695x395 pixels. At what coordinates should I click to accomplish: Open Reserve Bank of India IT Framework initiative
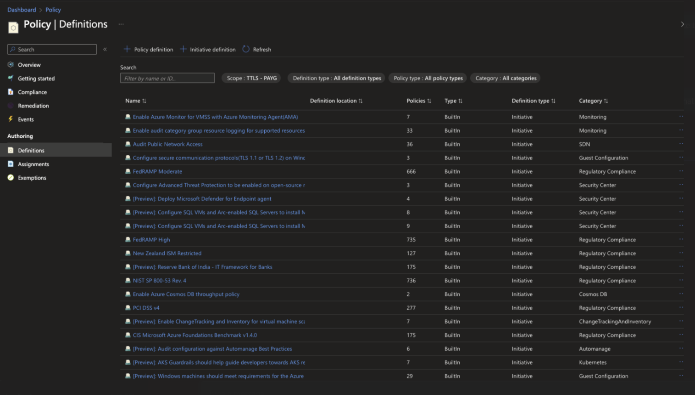(x=202, y=267)
